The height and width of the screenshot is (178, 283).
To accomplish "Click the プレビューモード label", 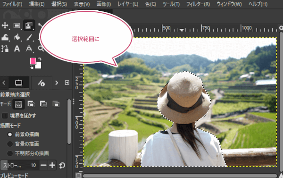I will point(14,176).
